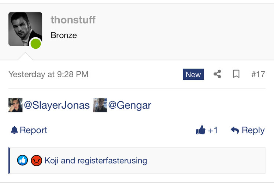
Task: Open post number #17 permalink
Action: point(258,74)
